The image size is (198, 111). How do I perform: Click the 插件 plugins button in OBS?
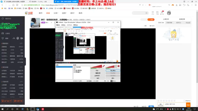98,78
